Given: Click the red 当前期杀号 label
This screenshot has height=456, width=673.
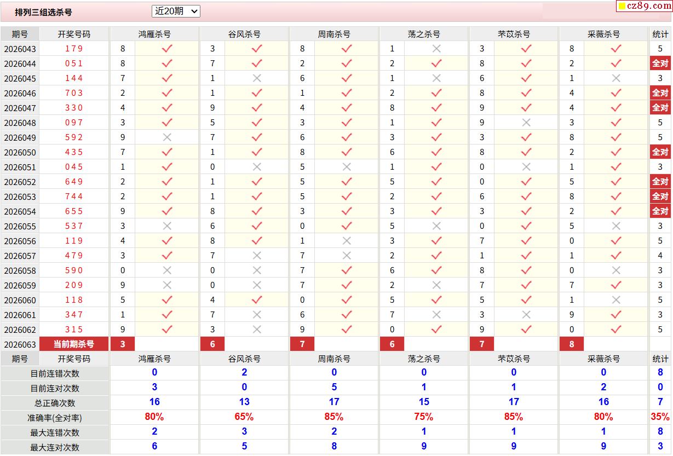Looking at the screenshot, I should click(x=74, y=344).
